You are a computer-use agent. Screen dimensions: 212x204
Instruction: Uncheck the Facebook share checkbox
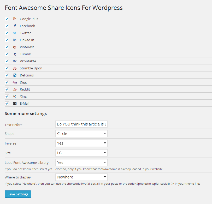pos(7,26)
